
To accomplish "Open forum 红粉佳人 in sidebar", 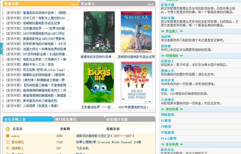I will (x=168, y=61).
